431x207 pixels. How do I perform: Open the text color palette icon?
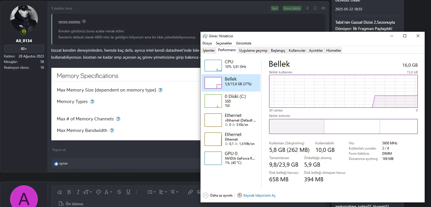[98, 192]
